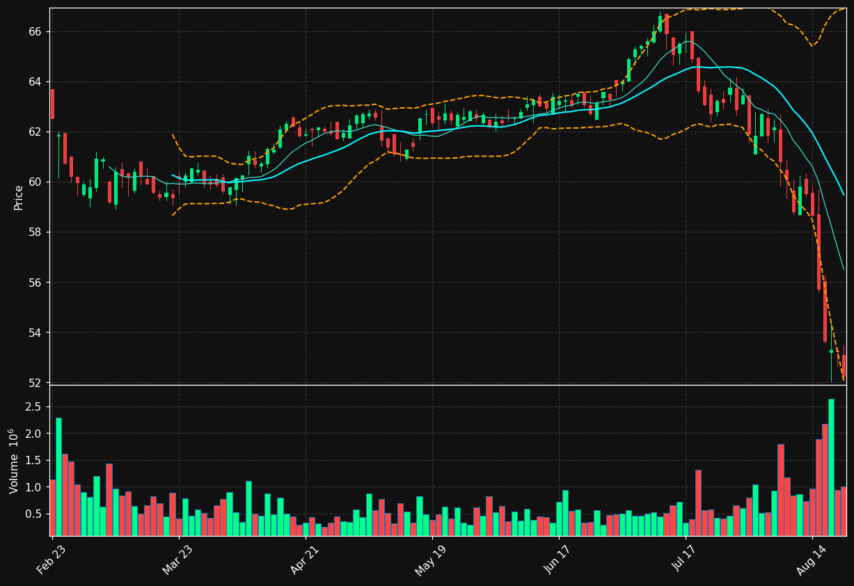
Task: Click the "Feb 23" date axis label
Action: point(51,560)
